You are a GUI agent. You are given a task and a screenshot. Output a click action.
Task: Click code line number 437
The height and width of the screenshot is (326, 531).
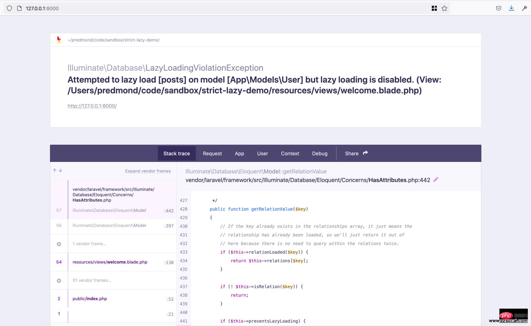tap(184, 287)
